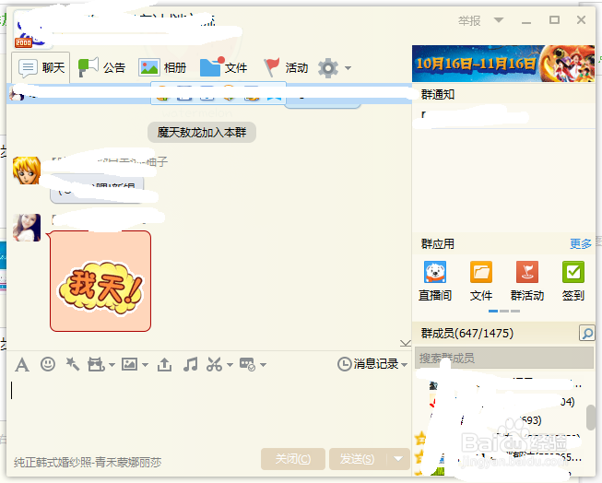This screenshot has width=602, height=483.
Task: Click the group member search magnifier
Action: 586,334
